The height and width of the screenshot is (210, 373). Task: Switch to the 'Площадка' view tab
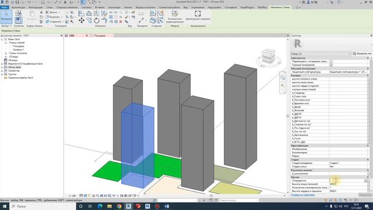click(100, 36)
